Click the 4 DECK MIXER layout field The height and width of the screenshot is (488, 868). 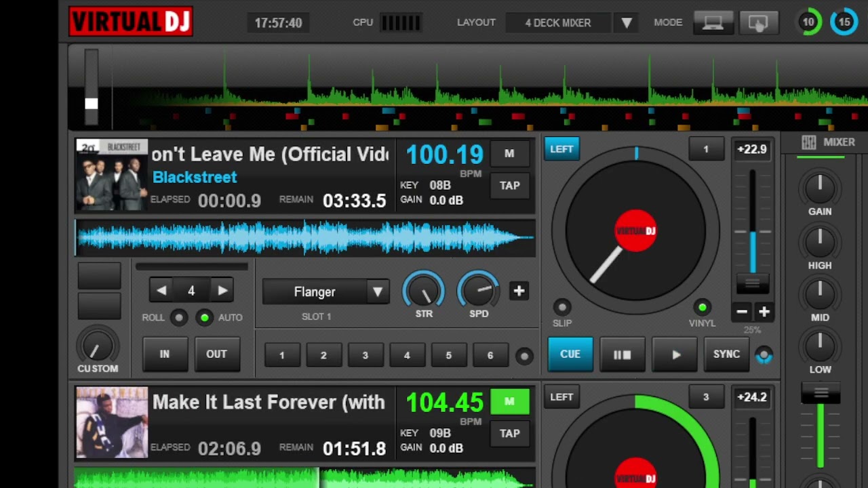(558, 22)
